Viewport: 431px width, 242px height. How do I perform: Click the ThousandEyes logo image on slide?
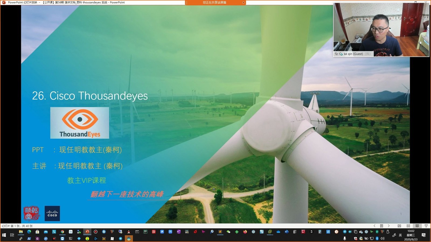(80, 123)
